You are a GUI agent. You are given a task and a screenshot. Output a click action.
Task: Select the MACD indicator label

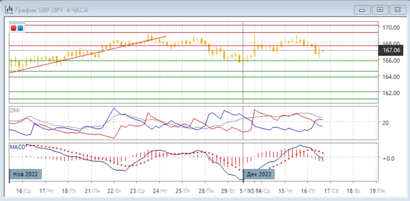coord(18,146)
